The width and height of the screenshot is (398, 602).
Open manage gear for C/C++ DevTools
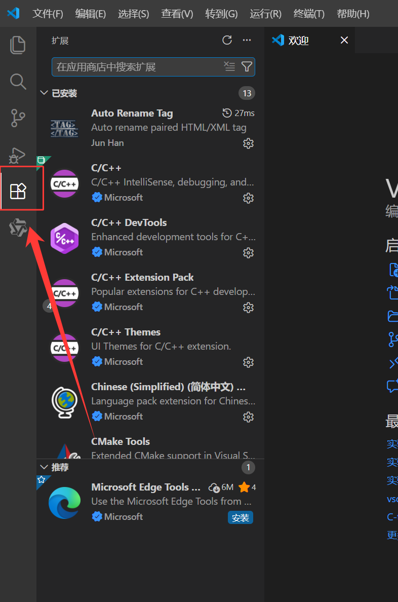[x=248, y=253]
